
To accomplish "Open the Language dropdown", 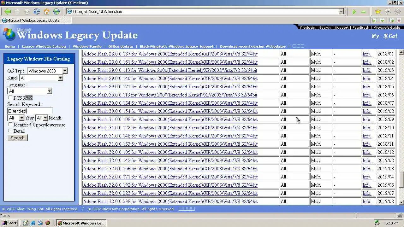I will pos(49,91).
